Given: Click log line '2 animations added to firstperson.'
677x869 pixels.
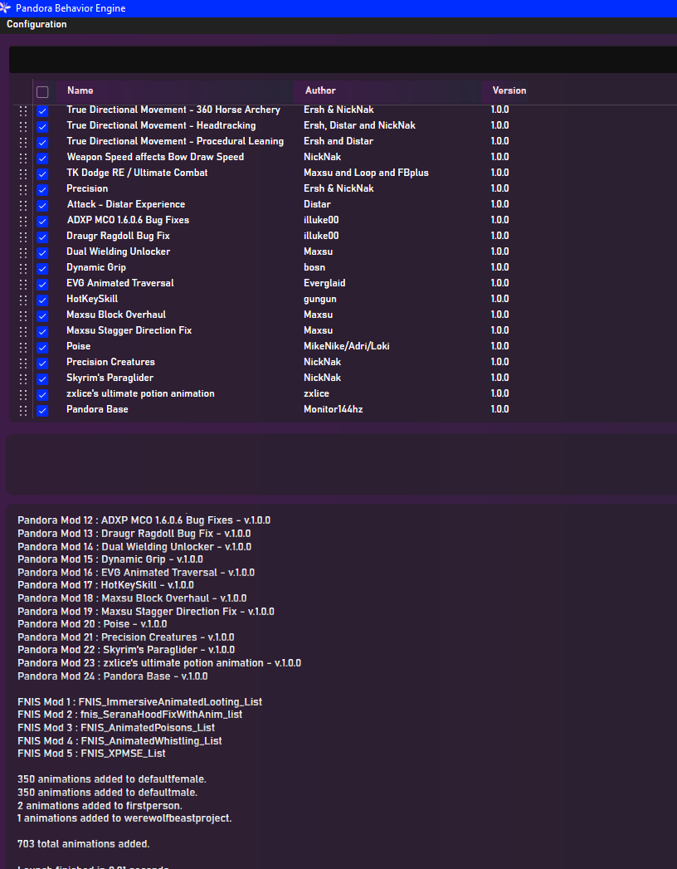Looking at the screenshot, I should point(100,806).
